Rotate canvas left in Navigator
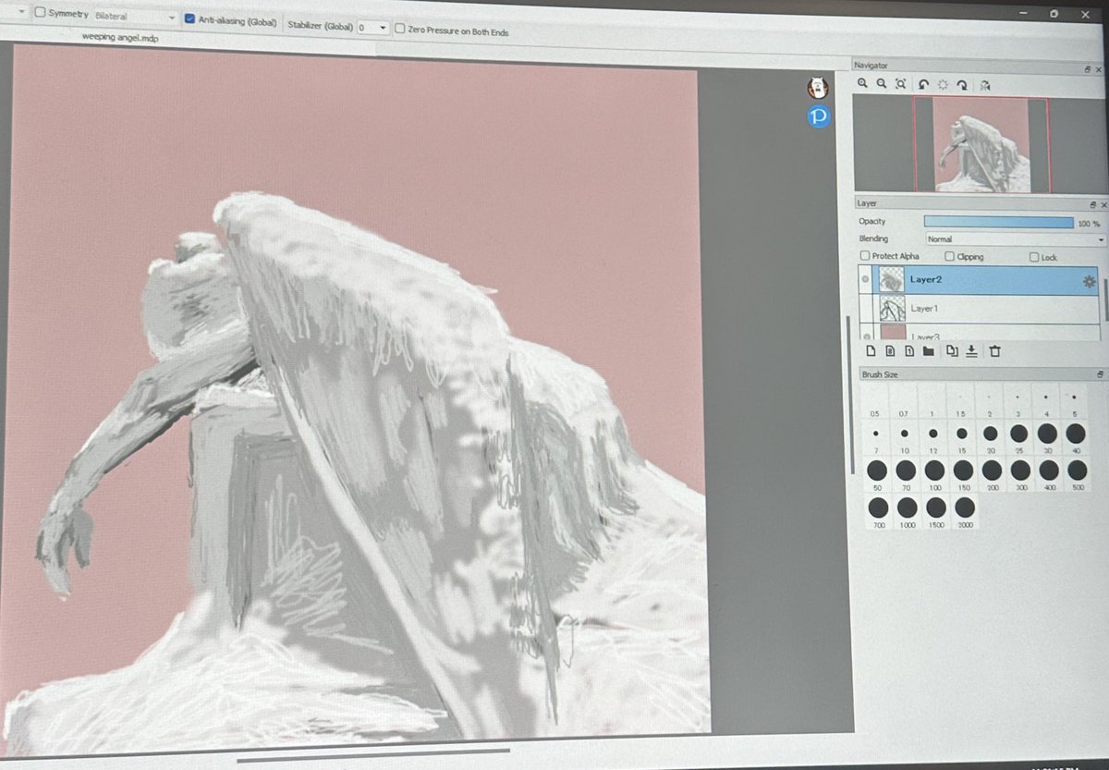This screenshot has height=770, width=1109. coord(923,84)
